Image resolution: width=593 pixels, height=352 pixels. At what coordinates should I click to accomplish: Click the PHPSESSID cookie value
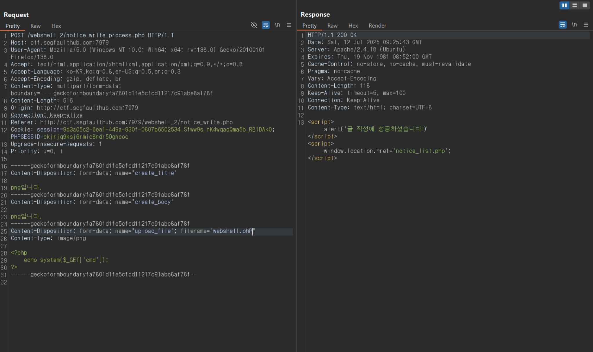(86, 137)
